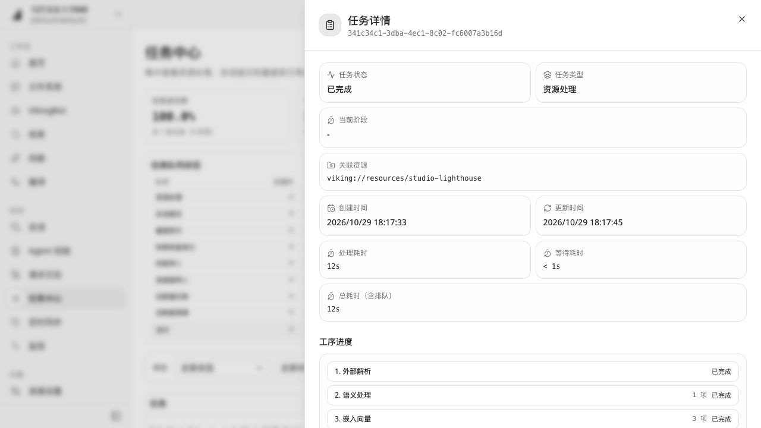Click the 12s value under 处理耗时
The height and width of the screenshot is (428, 761).
(x=334, y=266)
